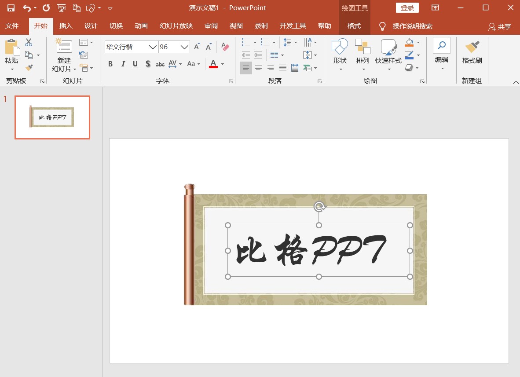520x377 pixels.
Task: Open the font name dropdown 华文行楷
Action: (153, 47)
